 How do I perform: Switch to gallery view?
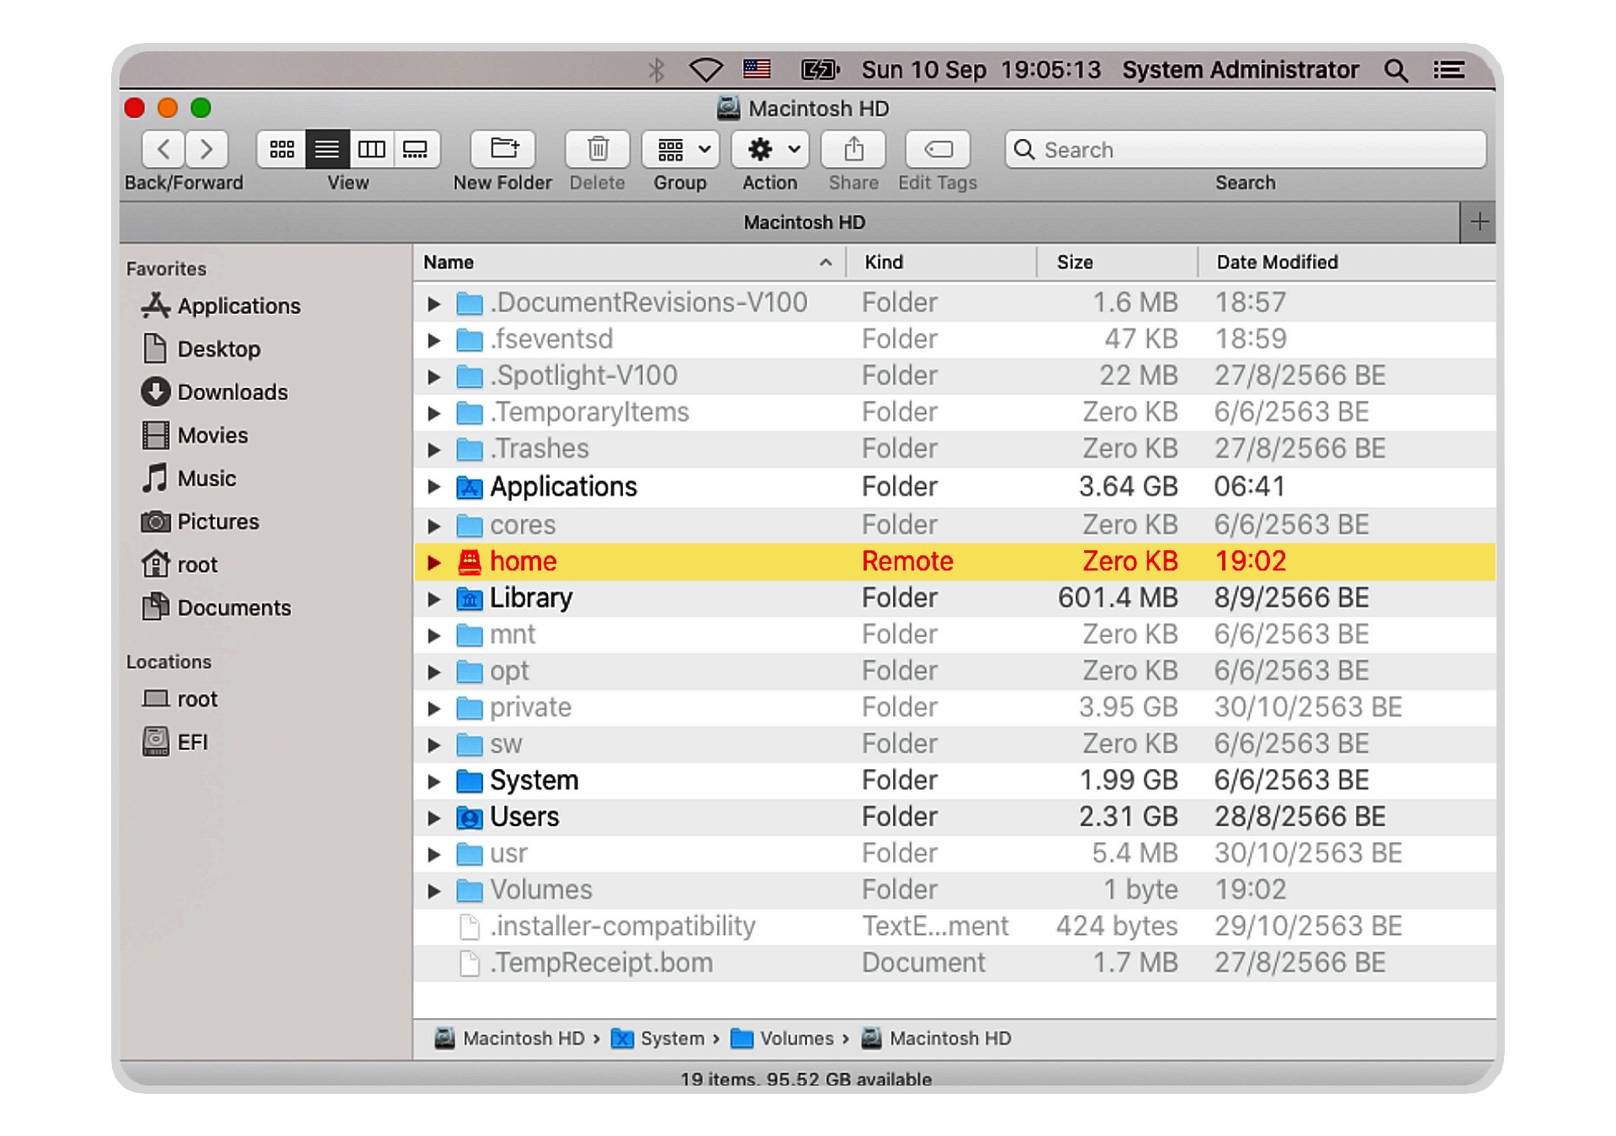pyautogui.click(x=417, y=149)
